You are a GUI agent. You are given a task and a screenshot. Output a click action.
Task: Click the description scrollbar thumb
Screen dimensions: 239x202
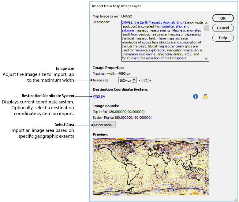pyautogui.click(x=206, y=28)
